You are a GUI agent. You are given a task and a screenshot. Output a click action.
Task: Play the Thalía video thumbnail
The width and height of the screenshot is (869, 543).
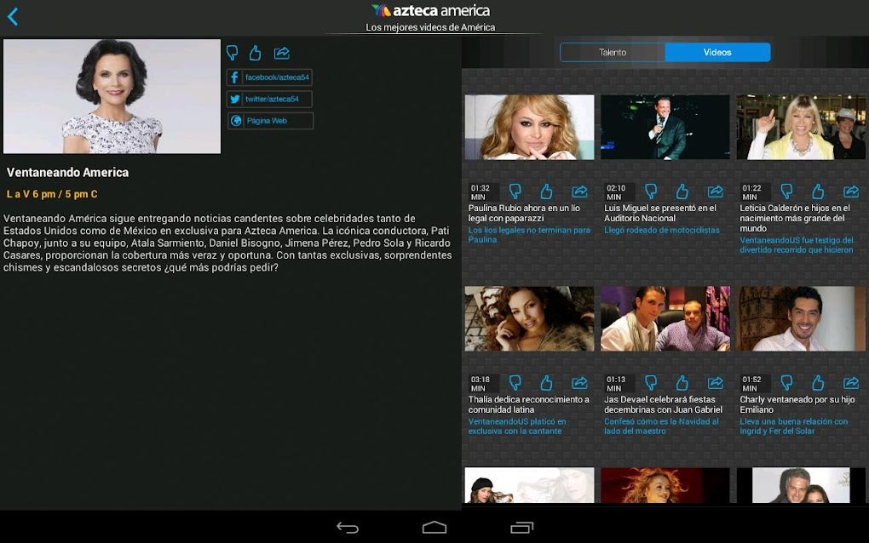coord(529,318)
